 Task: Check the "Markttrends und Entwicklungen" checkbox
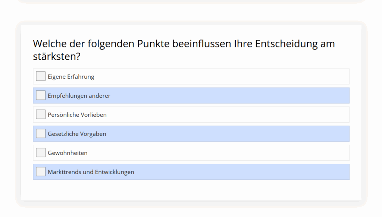point(40,172)
